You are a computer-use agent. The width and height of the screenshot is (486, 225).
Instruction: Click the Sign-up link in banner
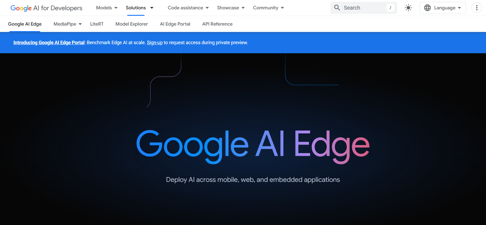point(155,43)
